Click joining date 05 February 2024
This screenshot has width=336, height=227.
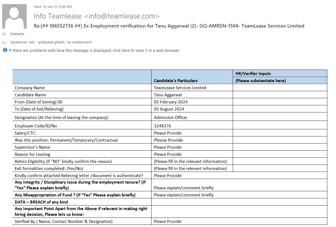coord(171,102)
